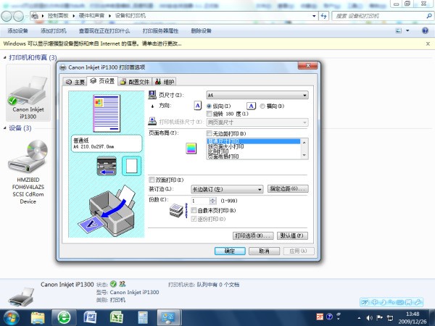Confirm with the 确定 button
Image resolution: width=435 pixels, height=326 pixels.
(230, 251)
